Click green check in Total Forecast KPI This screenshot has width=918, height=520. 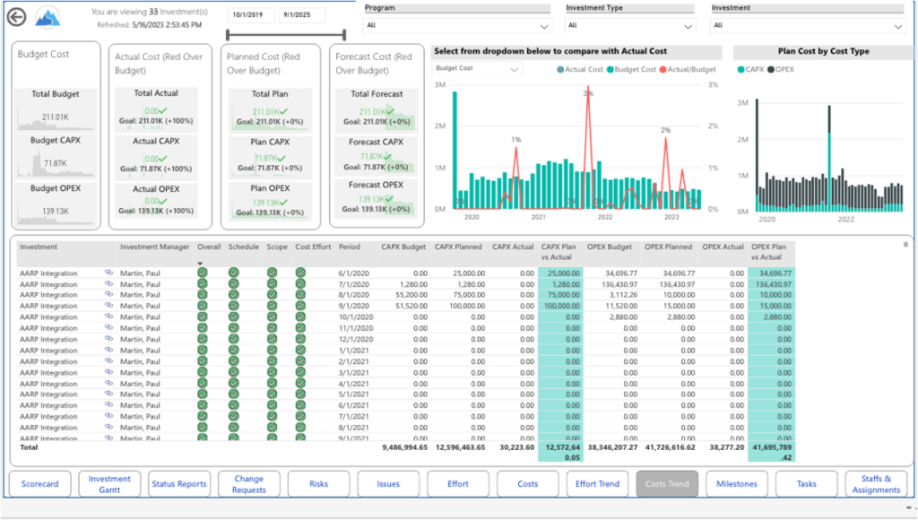tap(390, 111)
